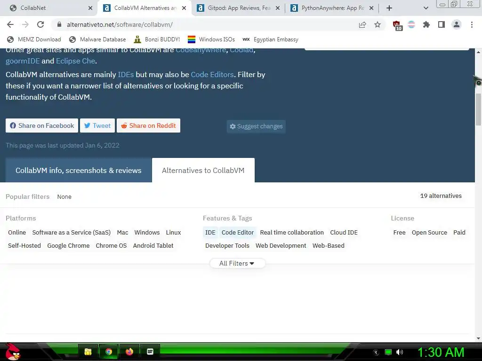The height and width of the screenshot is (361, 482).
Task: Toggle Real time collaboration filter
Action: [x=292, y=232]
